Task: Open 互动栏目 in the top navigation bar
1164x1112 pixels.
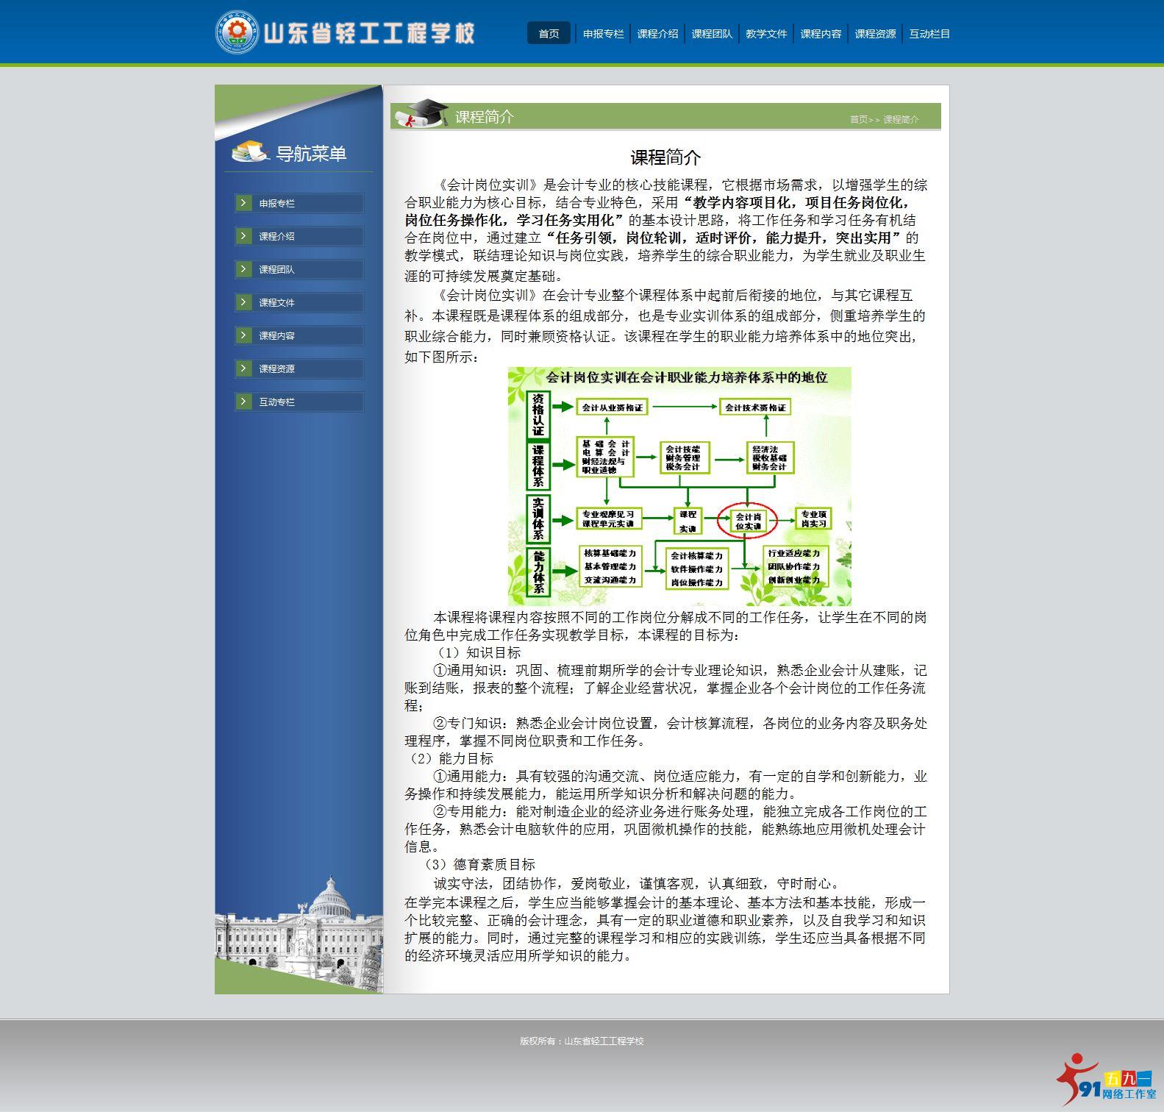Action: (x=929, y=34)
